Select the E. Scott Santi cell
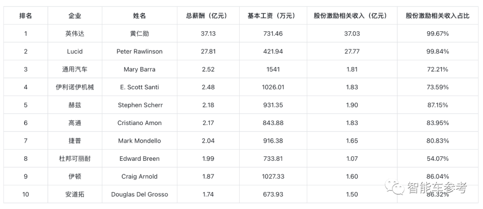The height and width of the screenshot is (209, 483). pyautogui.click(x=140, y=87)
